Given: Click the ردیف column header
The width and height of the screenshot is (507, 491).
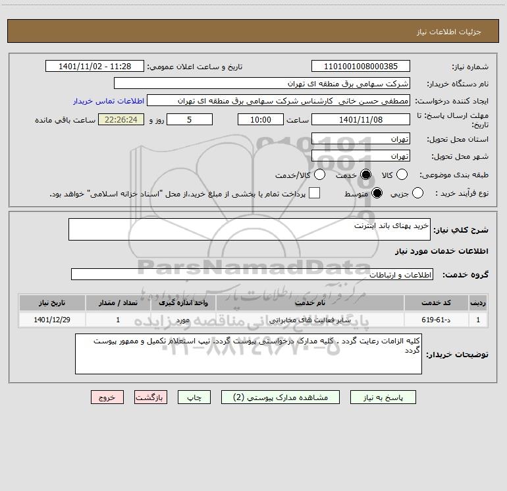Looking at the screenshot, I should click(478, 303).
